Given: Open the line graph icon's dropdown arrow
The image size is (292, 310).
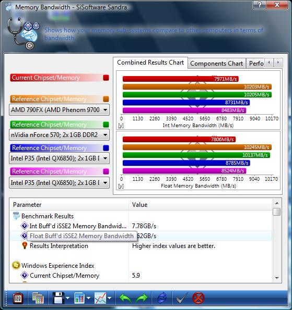Looking at the screenshot, I should pos(109,298).
